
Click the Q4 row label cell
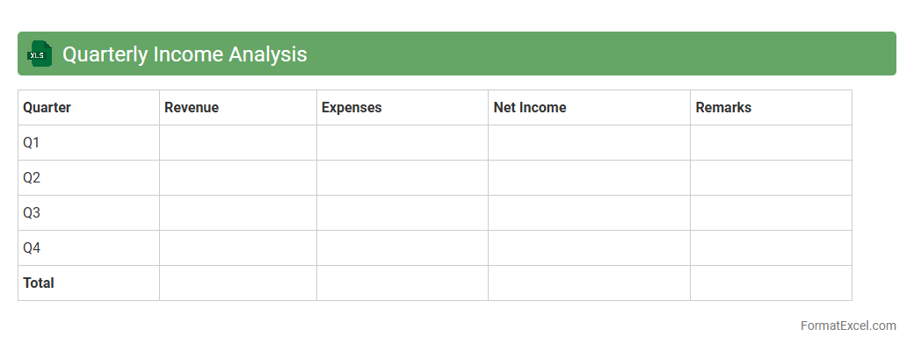[88, 248]
